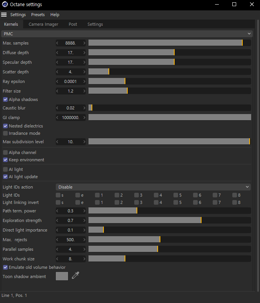Increase Path term. power with right arrow
The image size is (260, 303).
click(x=84, y=211)
